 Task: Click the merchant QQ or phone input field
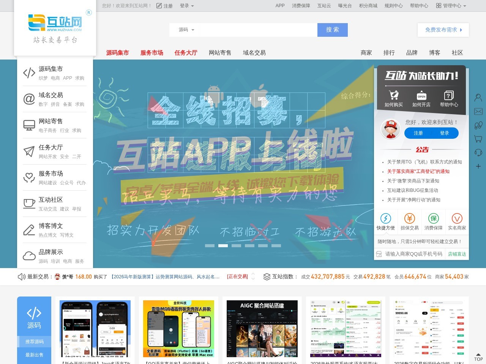point(413,254)
